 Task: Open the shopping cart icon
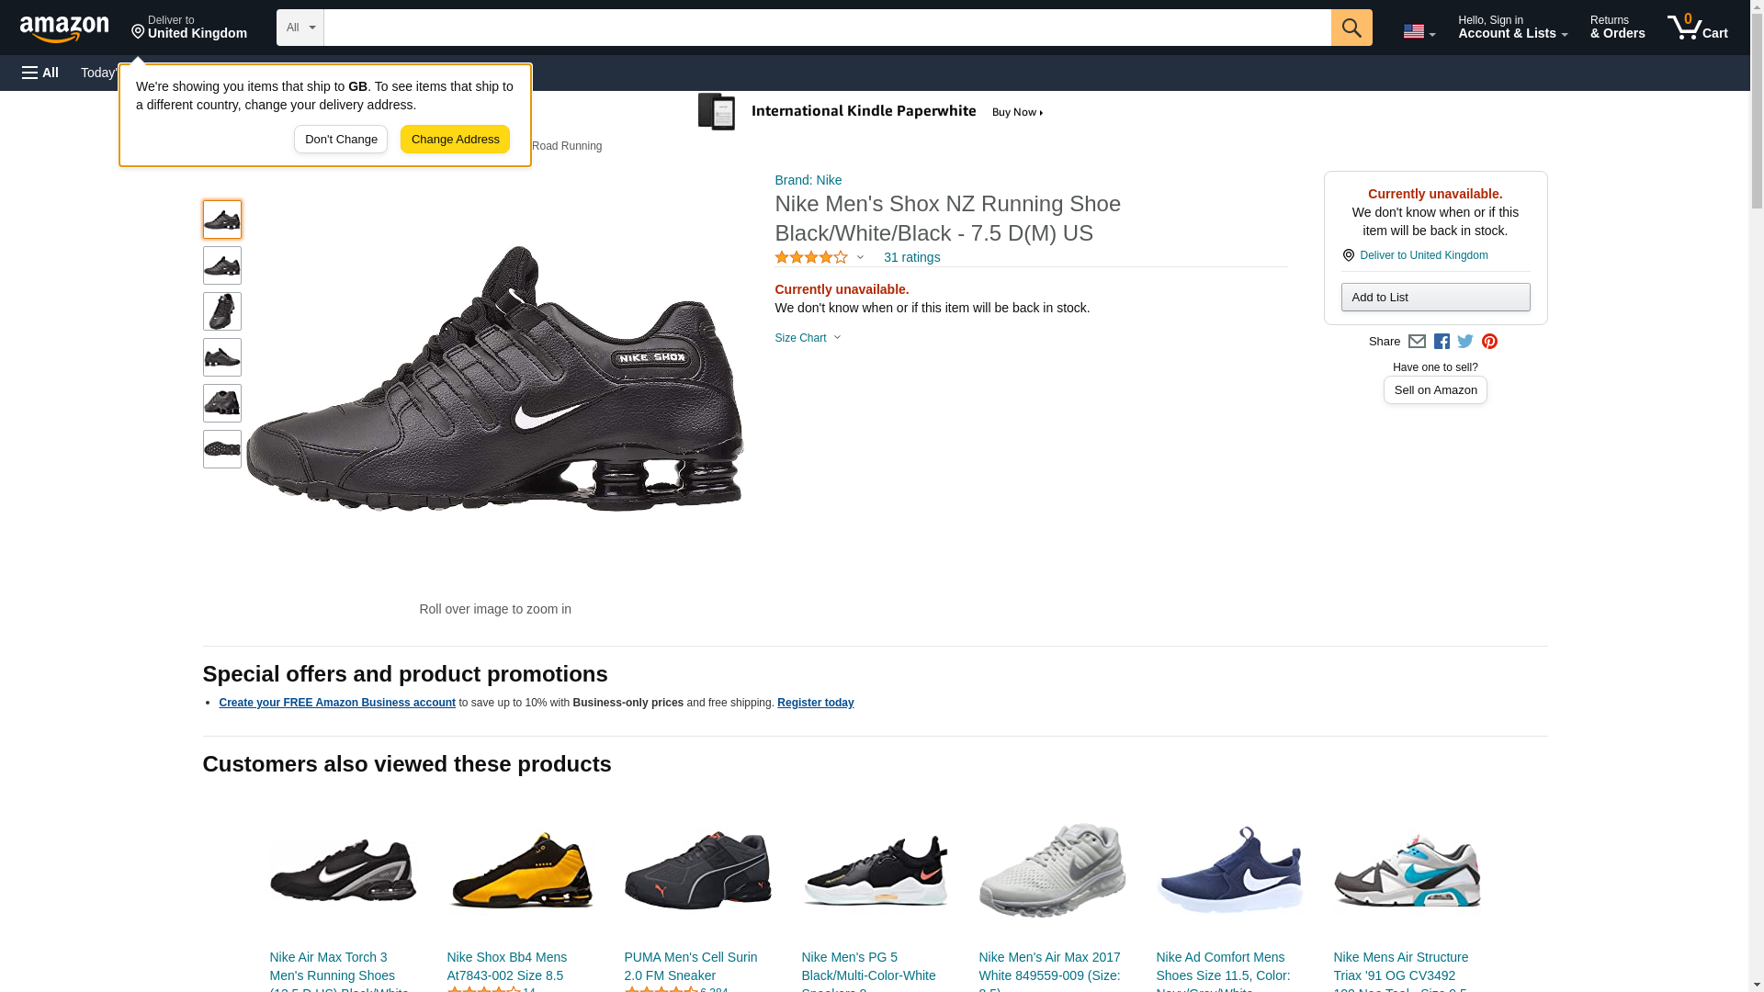(x=1697, y=28)
